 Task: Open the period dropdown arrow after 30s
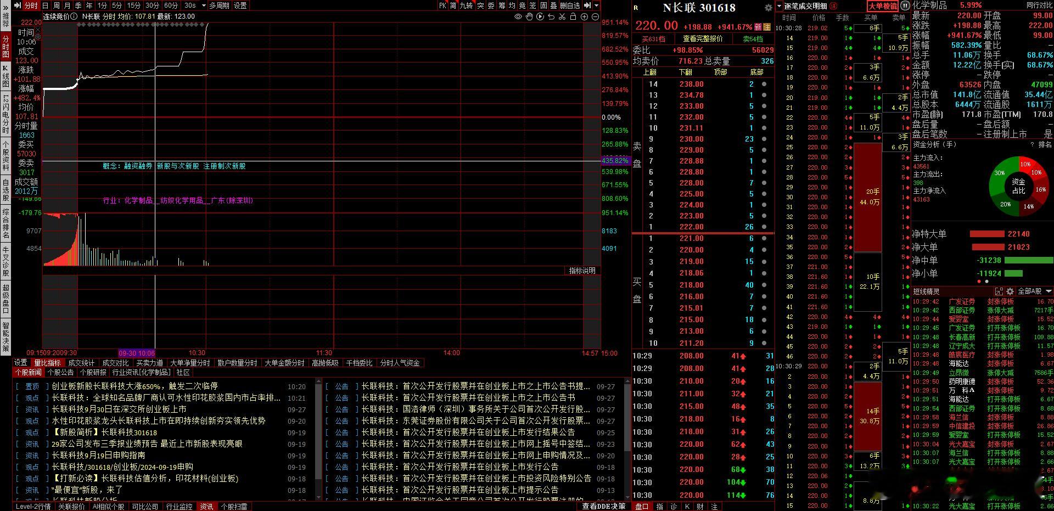point(204,5)
